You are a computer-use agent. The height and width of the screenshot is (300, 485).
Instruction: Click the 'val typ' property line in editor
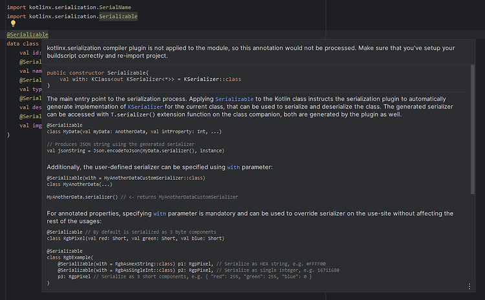tap(30, 89)
